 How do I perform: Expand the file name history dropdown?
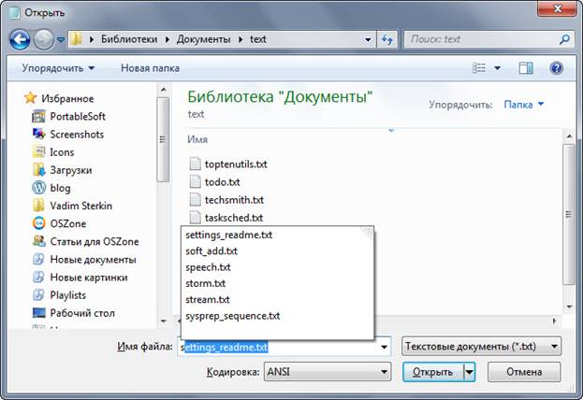[384, 347]
